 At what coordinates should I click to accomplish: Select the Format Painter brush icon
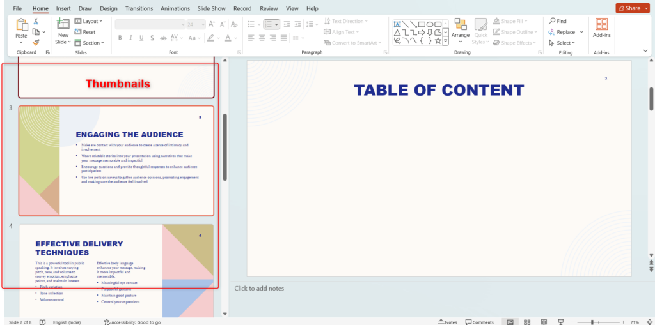pyautogui.click(x=36, y=42)
